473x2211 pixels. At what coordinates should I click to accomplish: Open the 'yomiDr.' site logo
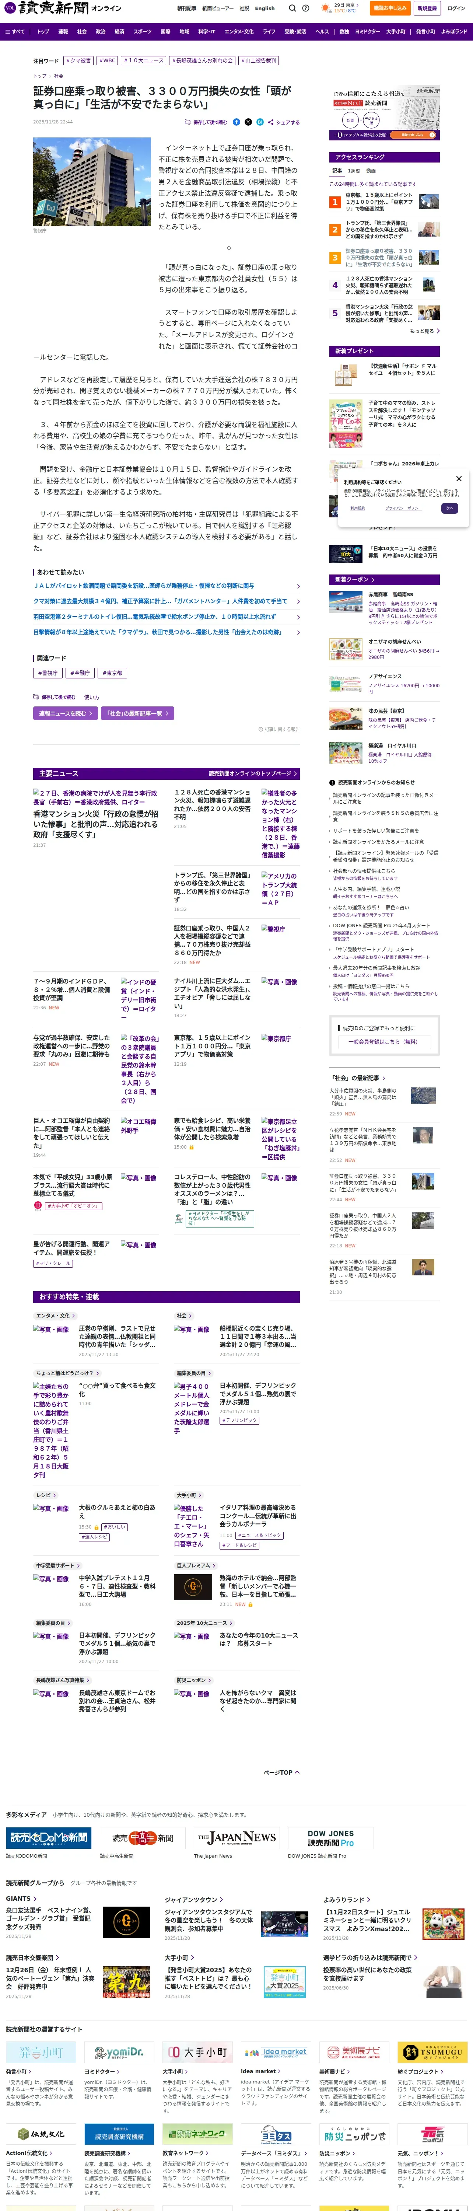[119, 2052]
